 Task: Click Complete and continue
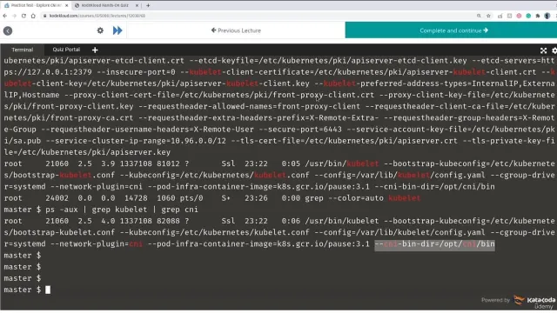451,30
